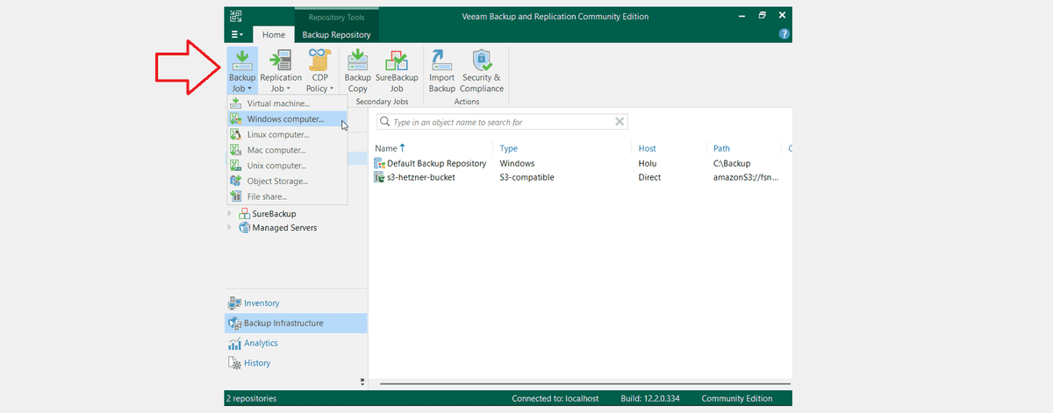Click the Veeam logo in title bar
This screenshot has width=1053, height=413.
coord(236,15)
